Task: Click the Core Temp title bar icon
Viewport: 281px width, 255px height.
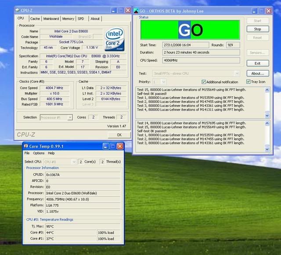Action: 25,146
